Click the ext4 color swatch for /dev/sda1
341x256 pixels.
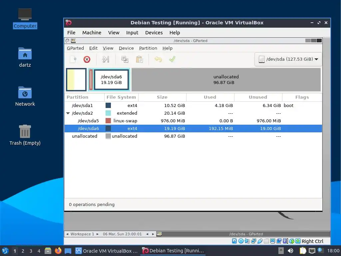108,106
